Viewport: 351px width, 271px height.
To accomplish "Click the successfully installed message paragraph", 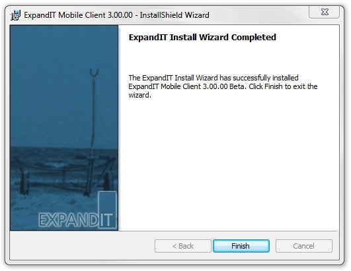I will tap(223, 86).
